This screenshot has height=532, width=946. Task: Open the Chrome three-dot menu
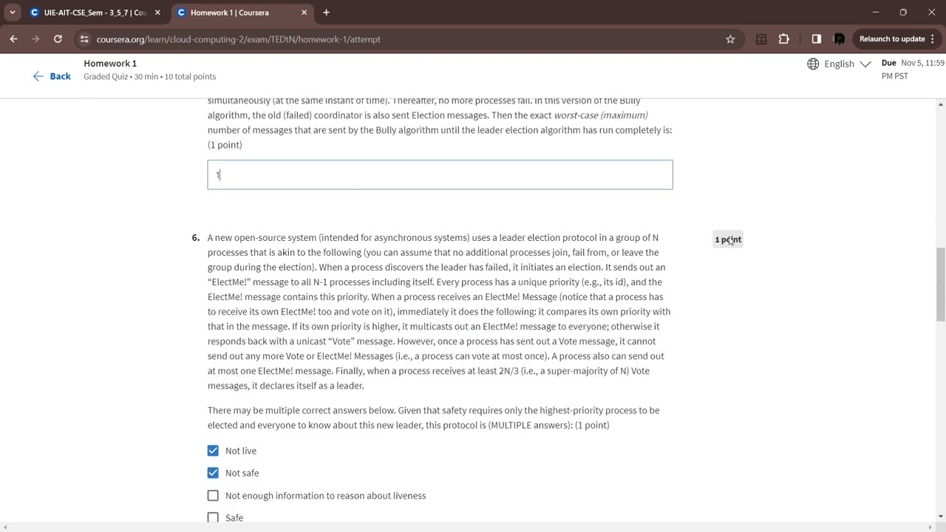coord(933,39)
